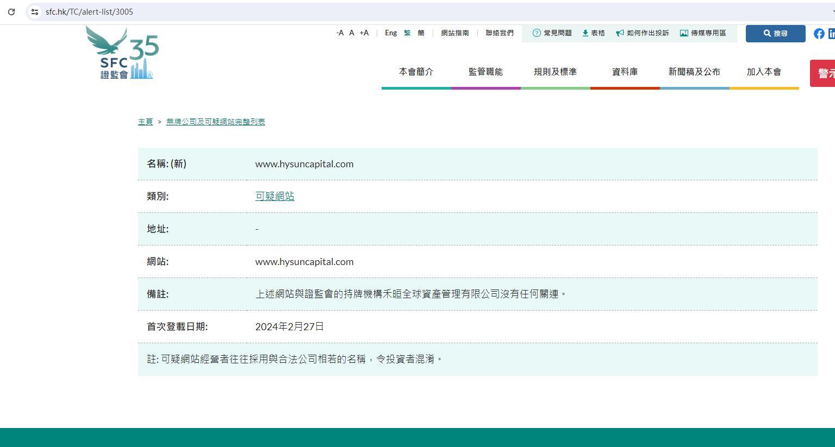The width and height of the screenshot is (835, 447).
Task: Open the 資料庫 menu item
Action: (625, 72)
